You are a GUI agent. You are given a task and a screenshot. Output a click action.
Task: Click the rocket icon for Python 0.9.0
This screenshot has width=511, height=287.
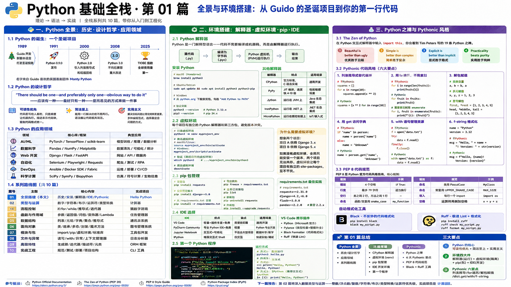[54, 56]
